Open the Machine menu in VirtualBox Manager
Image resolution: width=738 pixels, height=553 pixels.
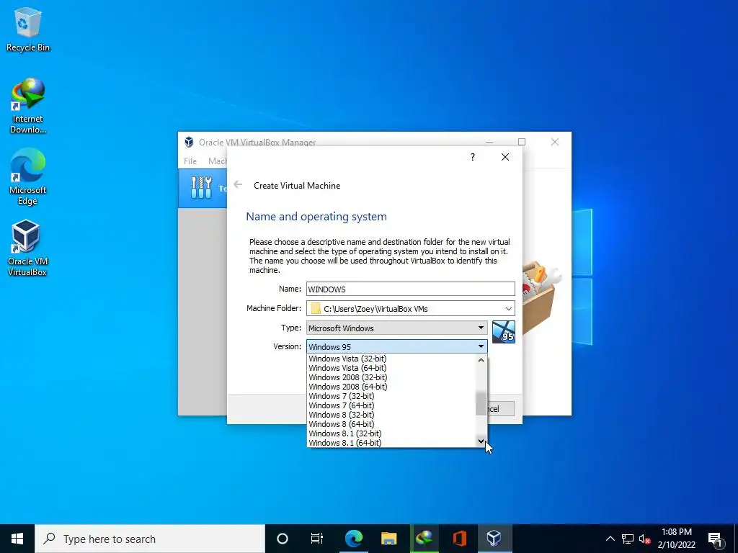click(218, 161)
